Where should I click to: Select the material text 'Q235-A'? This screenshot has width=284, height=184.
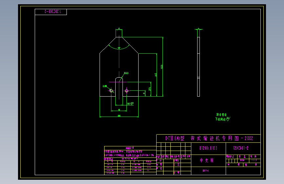206,171
